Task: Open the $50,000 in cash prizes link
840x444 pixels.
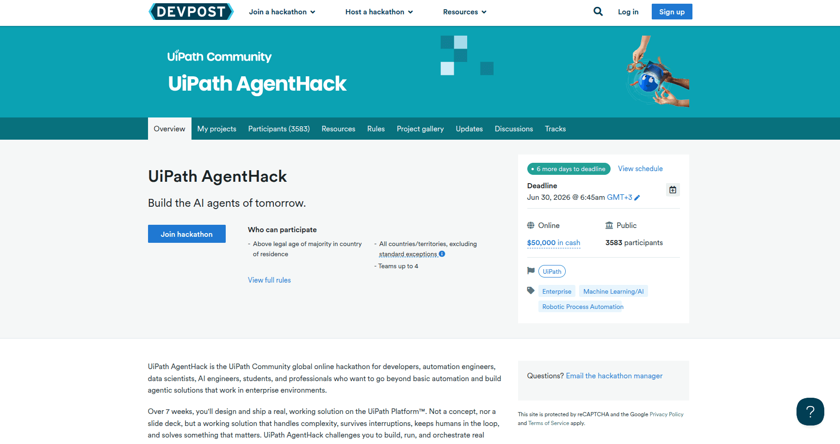Action: pos(553,243)
